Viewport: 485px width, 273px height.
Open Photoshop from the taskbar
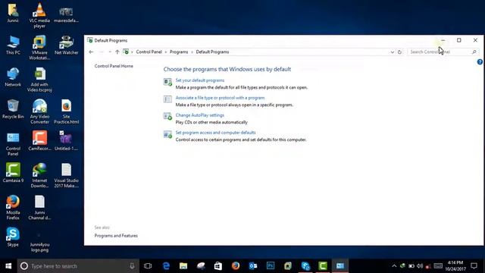pyautogui.click(x=271, y=266)
